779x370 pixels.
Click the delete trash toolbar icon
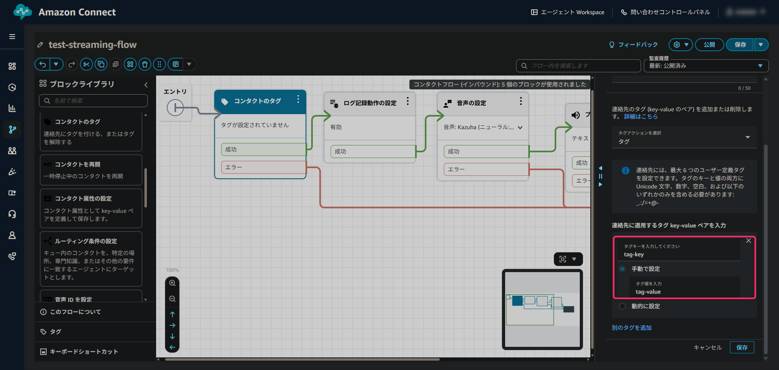pyautogui.click(x=145, y=64)
